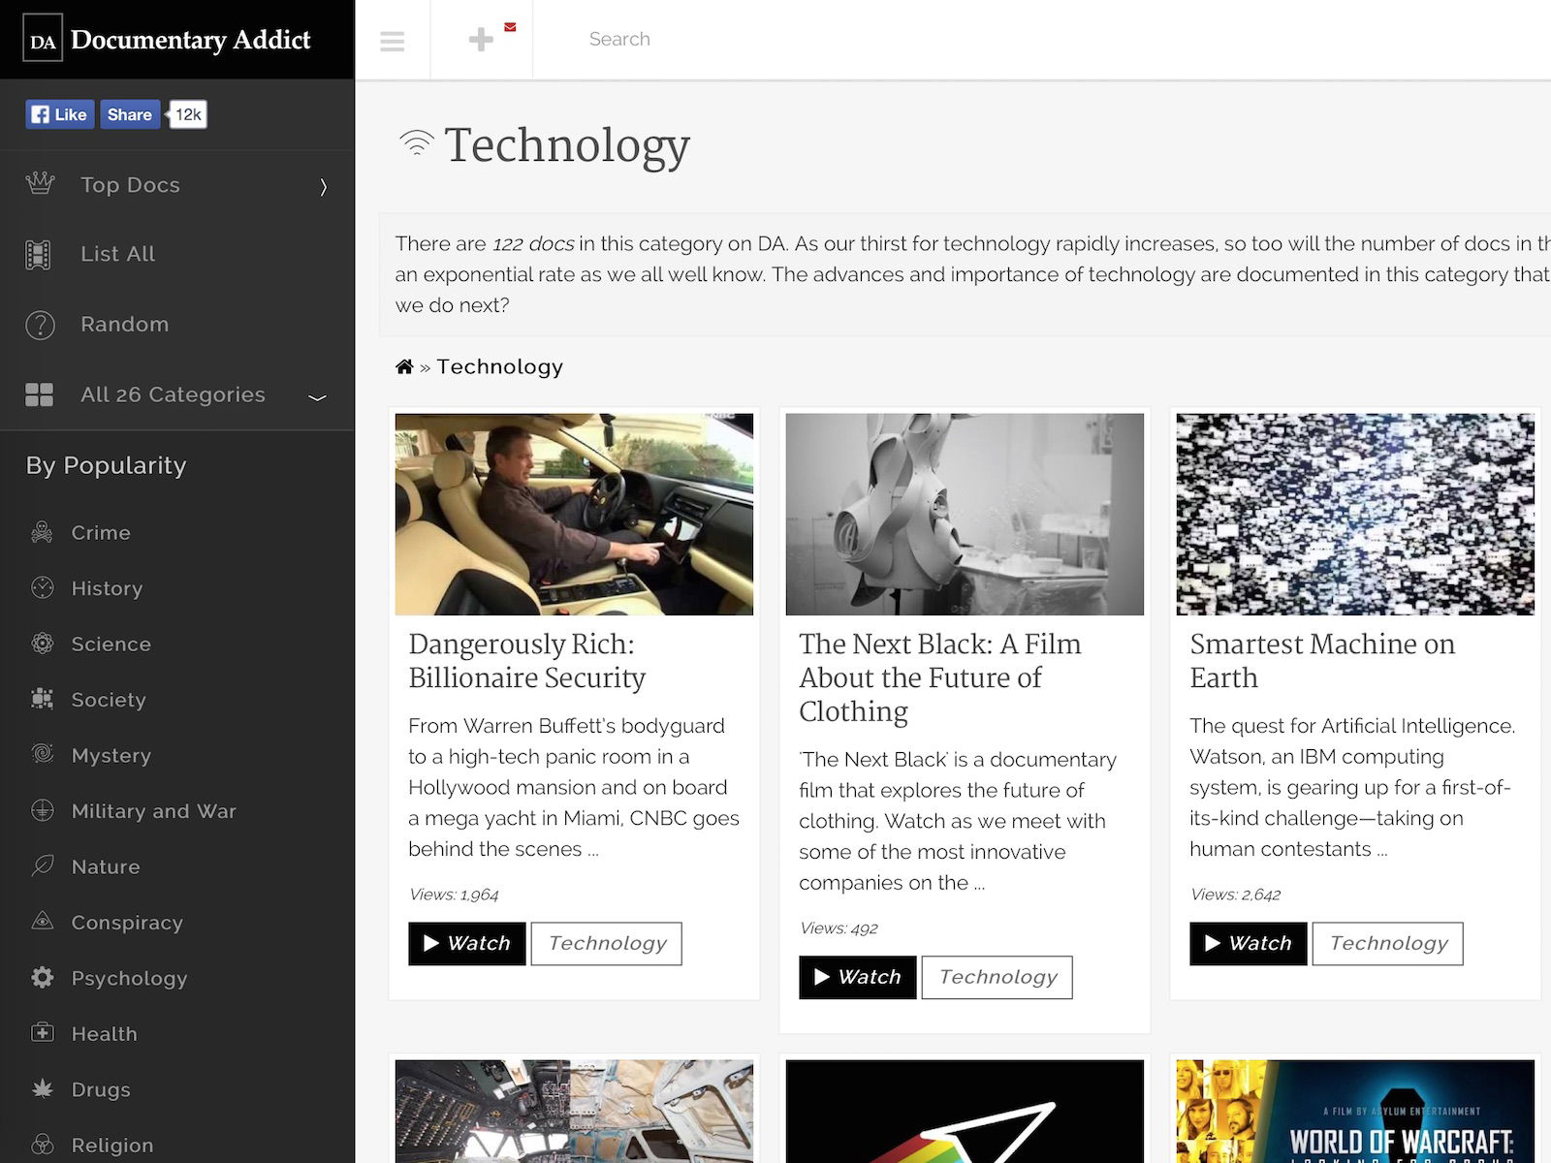Click the atom icon next to Science
This screenshot has width=1551, height=1163.
(42, 643)
